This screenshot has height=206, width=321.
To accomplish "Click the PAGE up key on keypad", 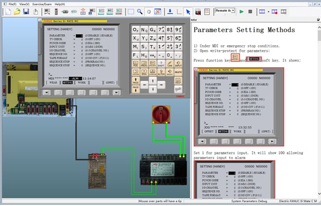I will pyautogui.click(x=136, y=80).
